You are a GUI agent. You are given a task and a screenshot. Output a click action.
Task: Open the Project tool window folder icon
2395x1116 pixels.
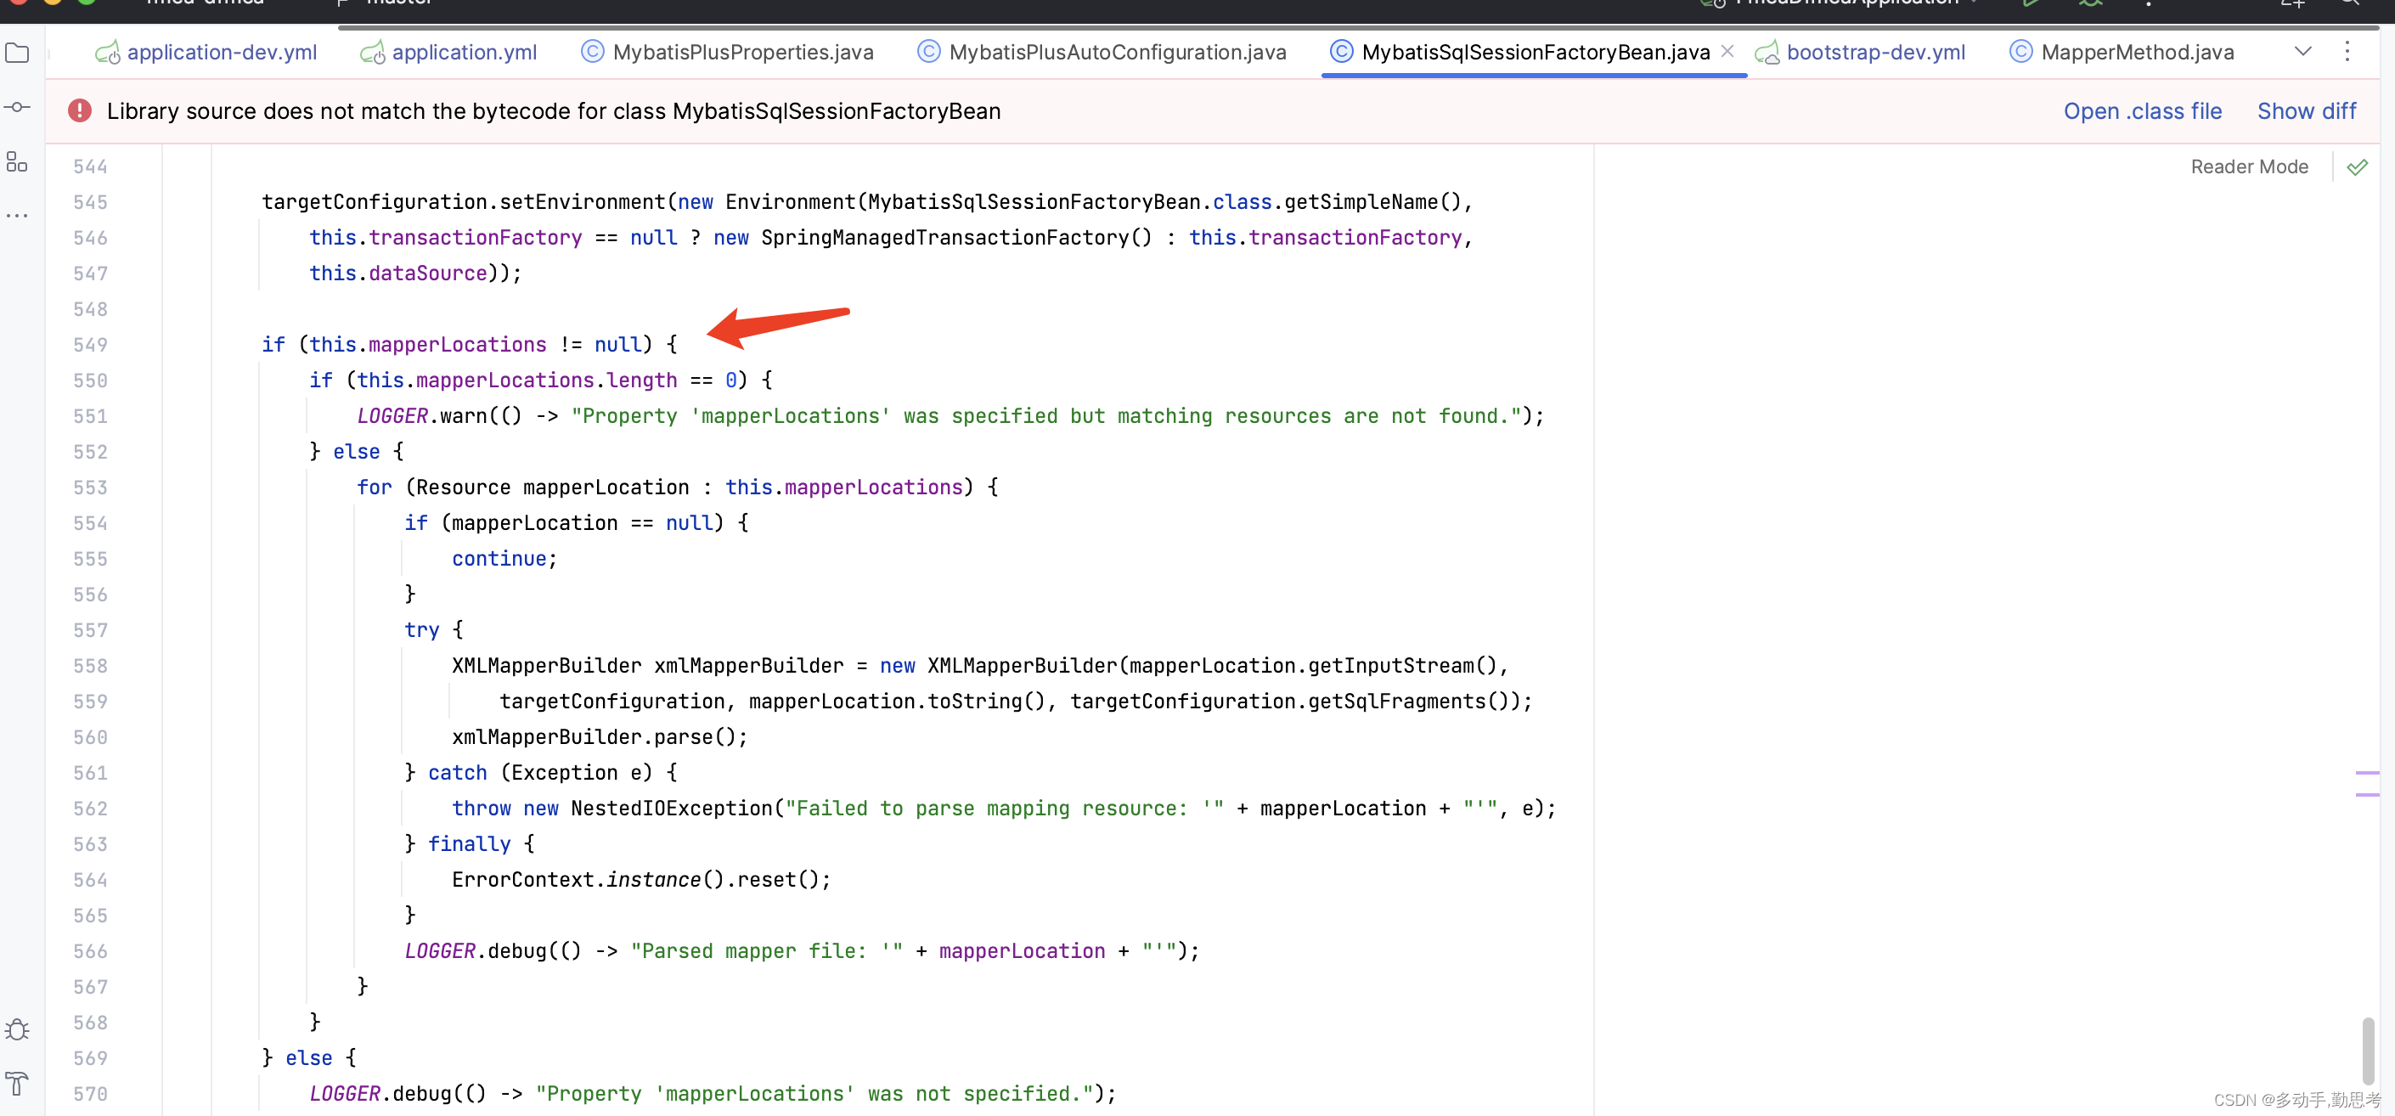point(17,53)
